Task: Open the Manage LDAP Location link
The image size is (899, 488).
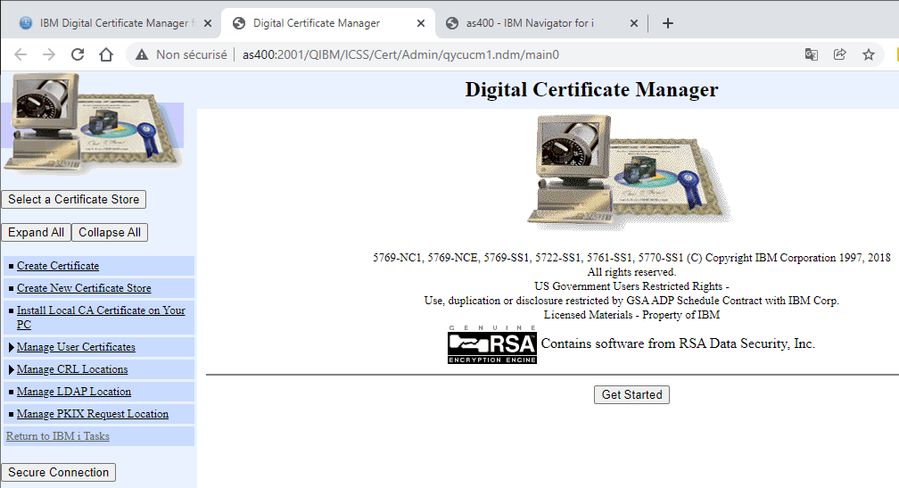Action: click(74, 392)
